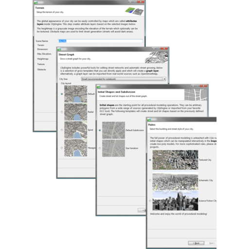Choose the Size Variation radio button
The height and width of the screenshot is (249, 249).
(x=100, y=148)
